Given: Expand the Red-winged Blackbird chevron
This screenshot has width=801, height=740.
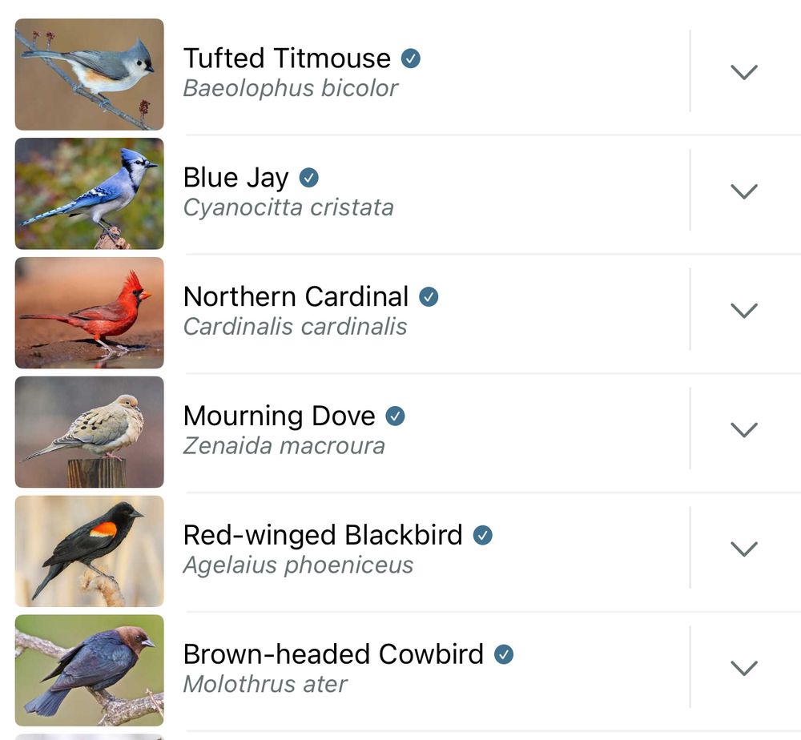Looking at the screenshot, I should pos(744,549).
